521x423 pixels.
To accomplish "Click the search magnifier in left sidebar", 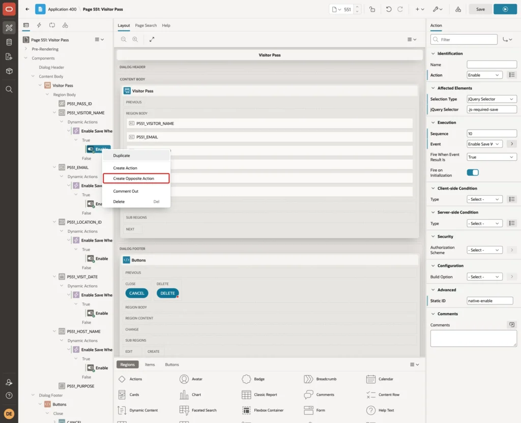I will coord(9,89).
